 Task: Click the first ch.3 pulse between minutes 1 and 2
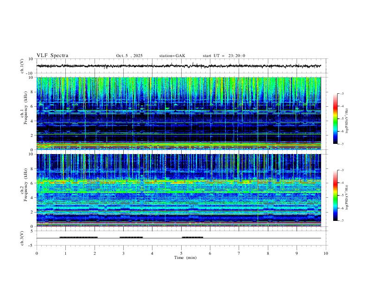78,238
